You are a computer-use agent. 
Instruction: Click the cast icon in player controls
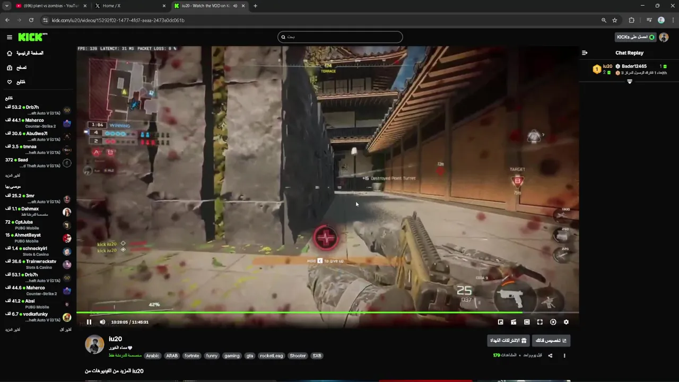[513, 322]
